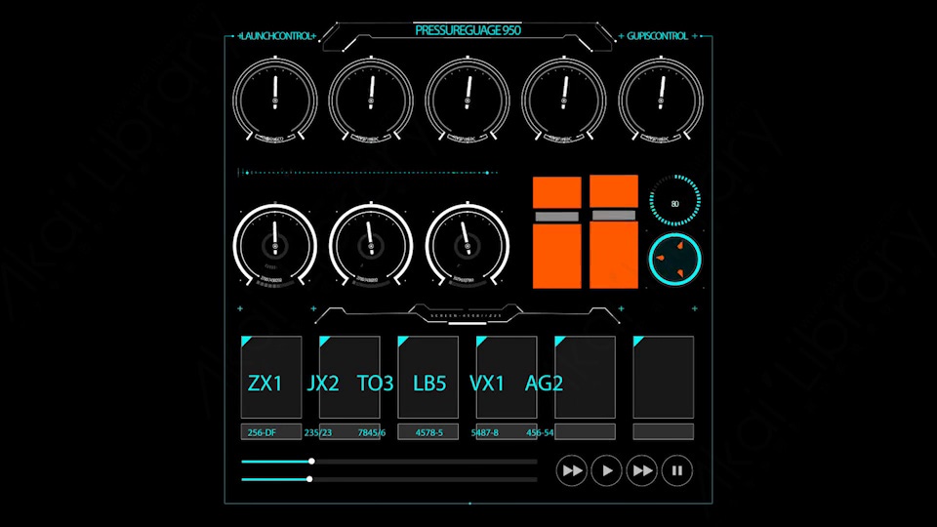Screen dimensions: 937x527
Task: Select the VX1 label
Action: 487,384
